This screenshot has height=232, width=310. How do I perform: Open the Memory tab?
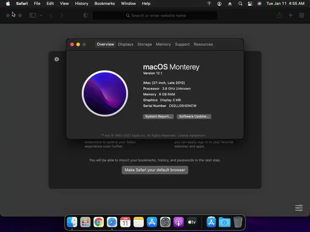coord(163,44)
